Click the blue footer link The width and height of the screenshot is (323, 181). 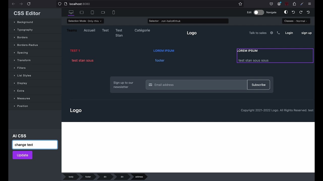(x=160, y=60)
